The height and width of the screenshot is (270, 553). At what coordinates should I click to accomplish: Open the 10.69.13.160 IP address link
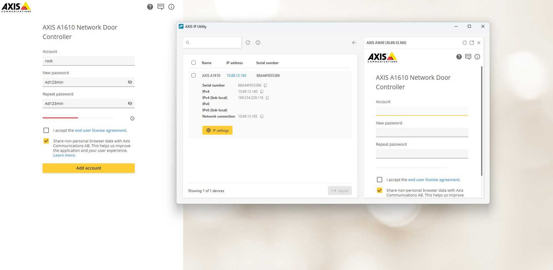[x=236, y=76]
